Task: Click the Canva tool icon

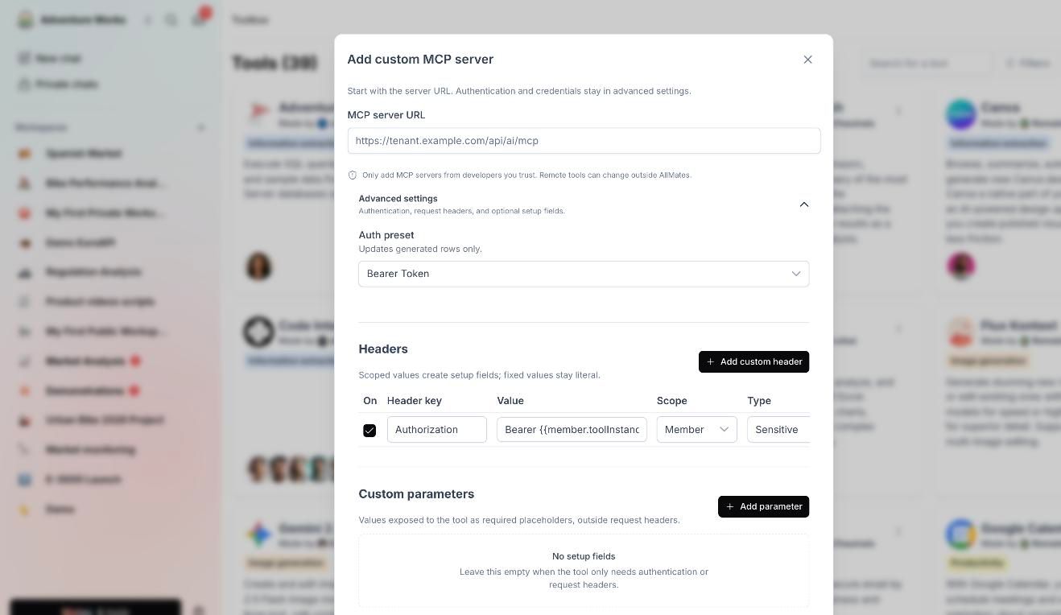Action: [x=961, y=114]
